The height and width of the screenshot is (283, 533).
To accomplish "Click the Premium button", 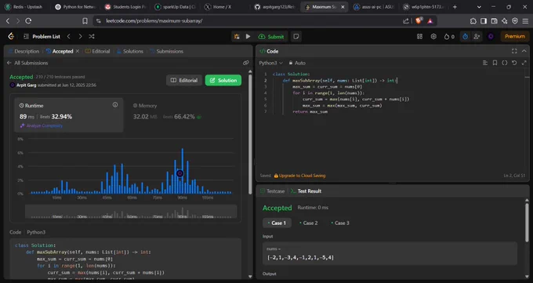I will coord(515,36).
